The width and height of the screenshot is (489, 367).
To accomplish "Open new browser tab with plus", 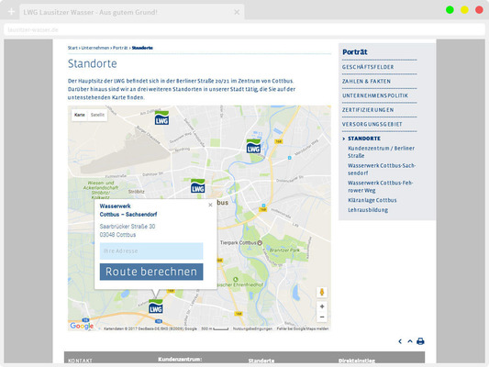I will (11, 12).
